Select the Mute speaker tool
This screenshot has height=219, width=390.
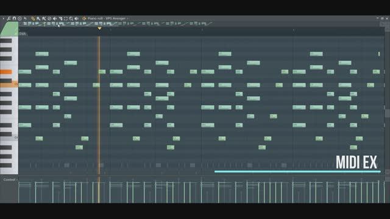pos(55,18)
